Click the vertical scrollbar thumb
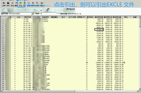141x93 pixels. point(140,22)
